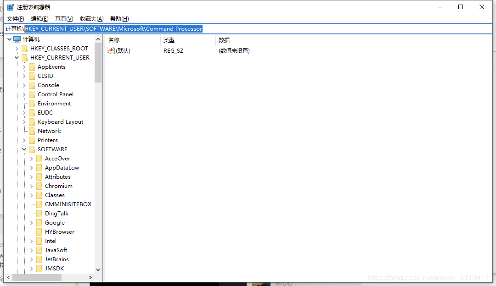496x286 pixels.
Task: Expand the AppEvents key
Action: [24, 67]
